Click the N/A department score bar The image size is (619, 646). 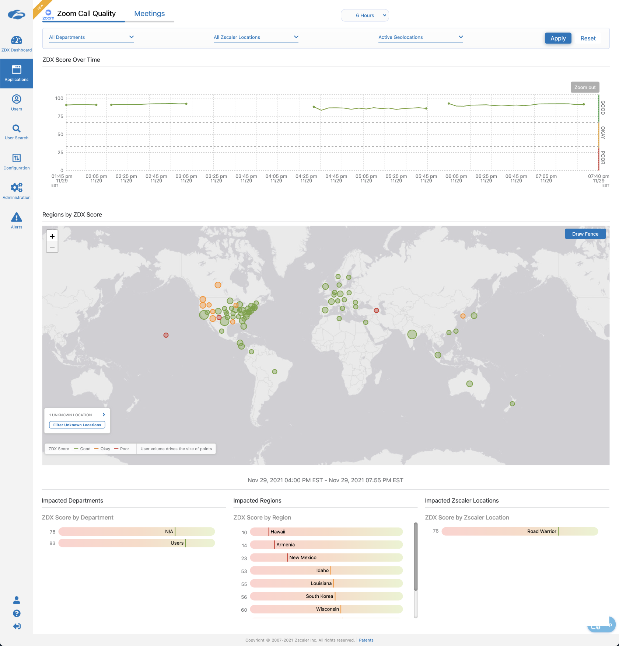click(137, 531)
